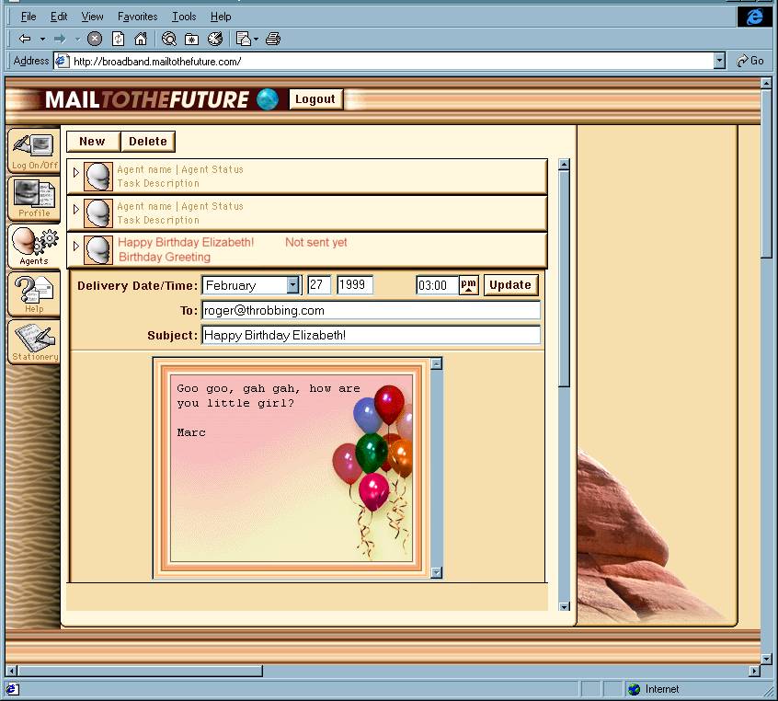
Task: Open the Address bar dropdown arrow
Action: point(719,61)
